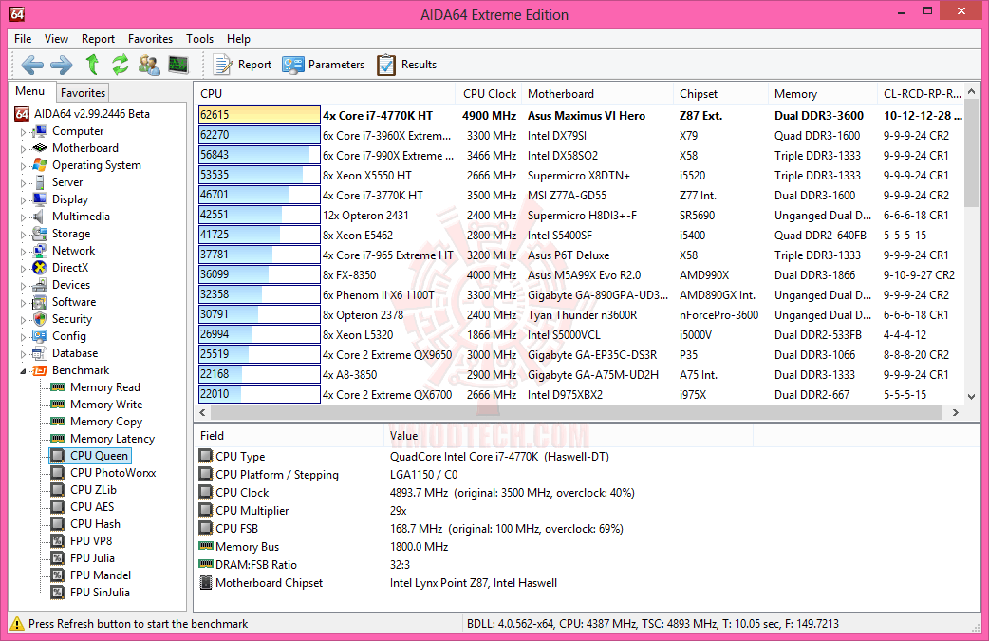
Task: Start the benchmark with the Refresh icon
Action: pyautogui.click(x=120, y=65)
